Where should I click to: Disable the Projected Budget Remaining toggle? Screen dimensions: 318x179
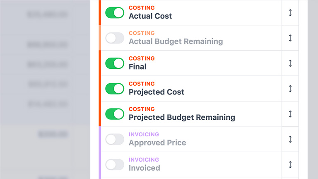[x=115, y=114]
